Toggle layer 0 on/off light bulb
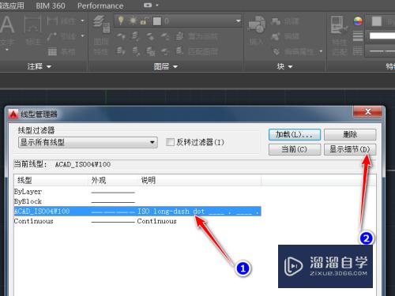Image resolution: width=395 pixels, height=296 pixels. (121, 21)
